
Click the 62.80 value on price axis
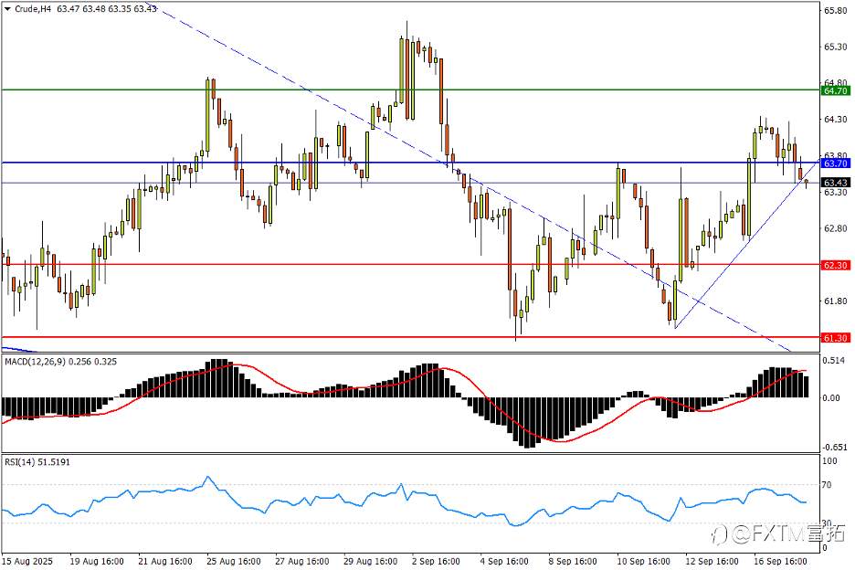tap(835, 228)
